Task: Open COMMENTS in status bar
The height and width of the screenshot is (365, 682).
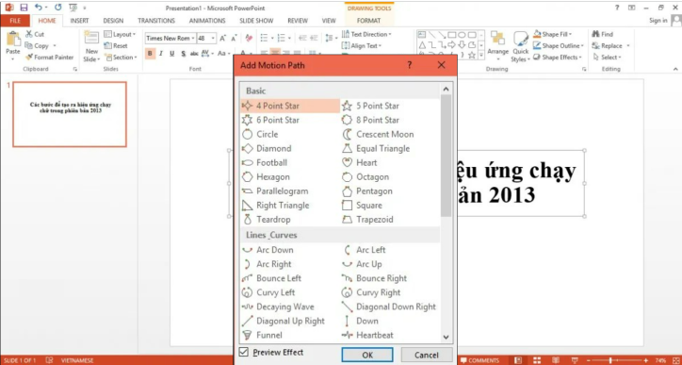Action: [479, 360]
